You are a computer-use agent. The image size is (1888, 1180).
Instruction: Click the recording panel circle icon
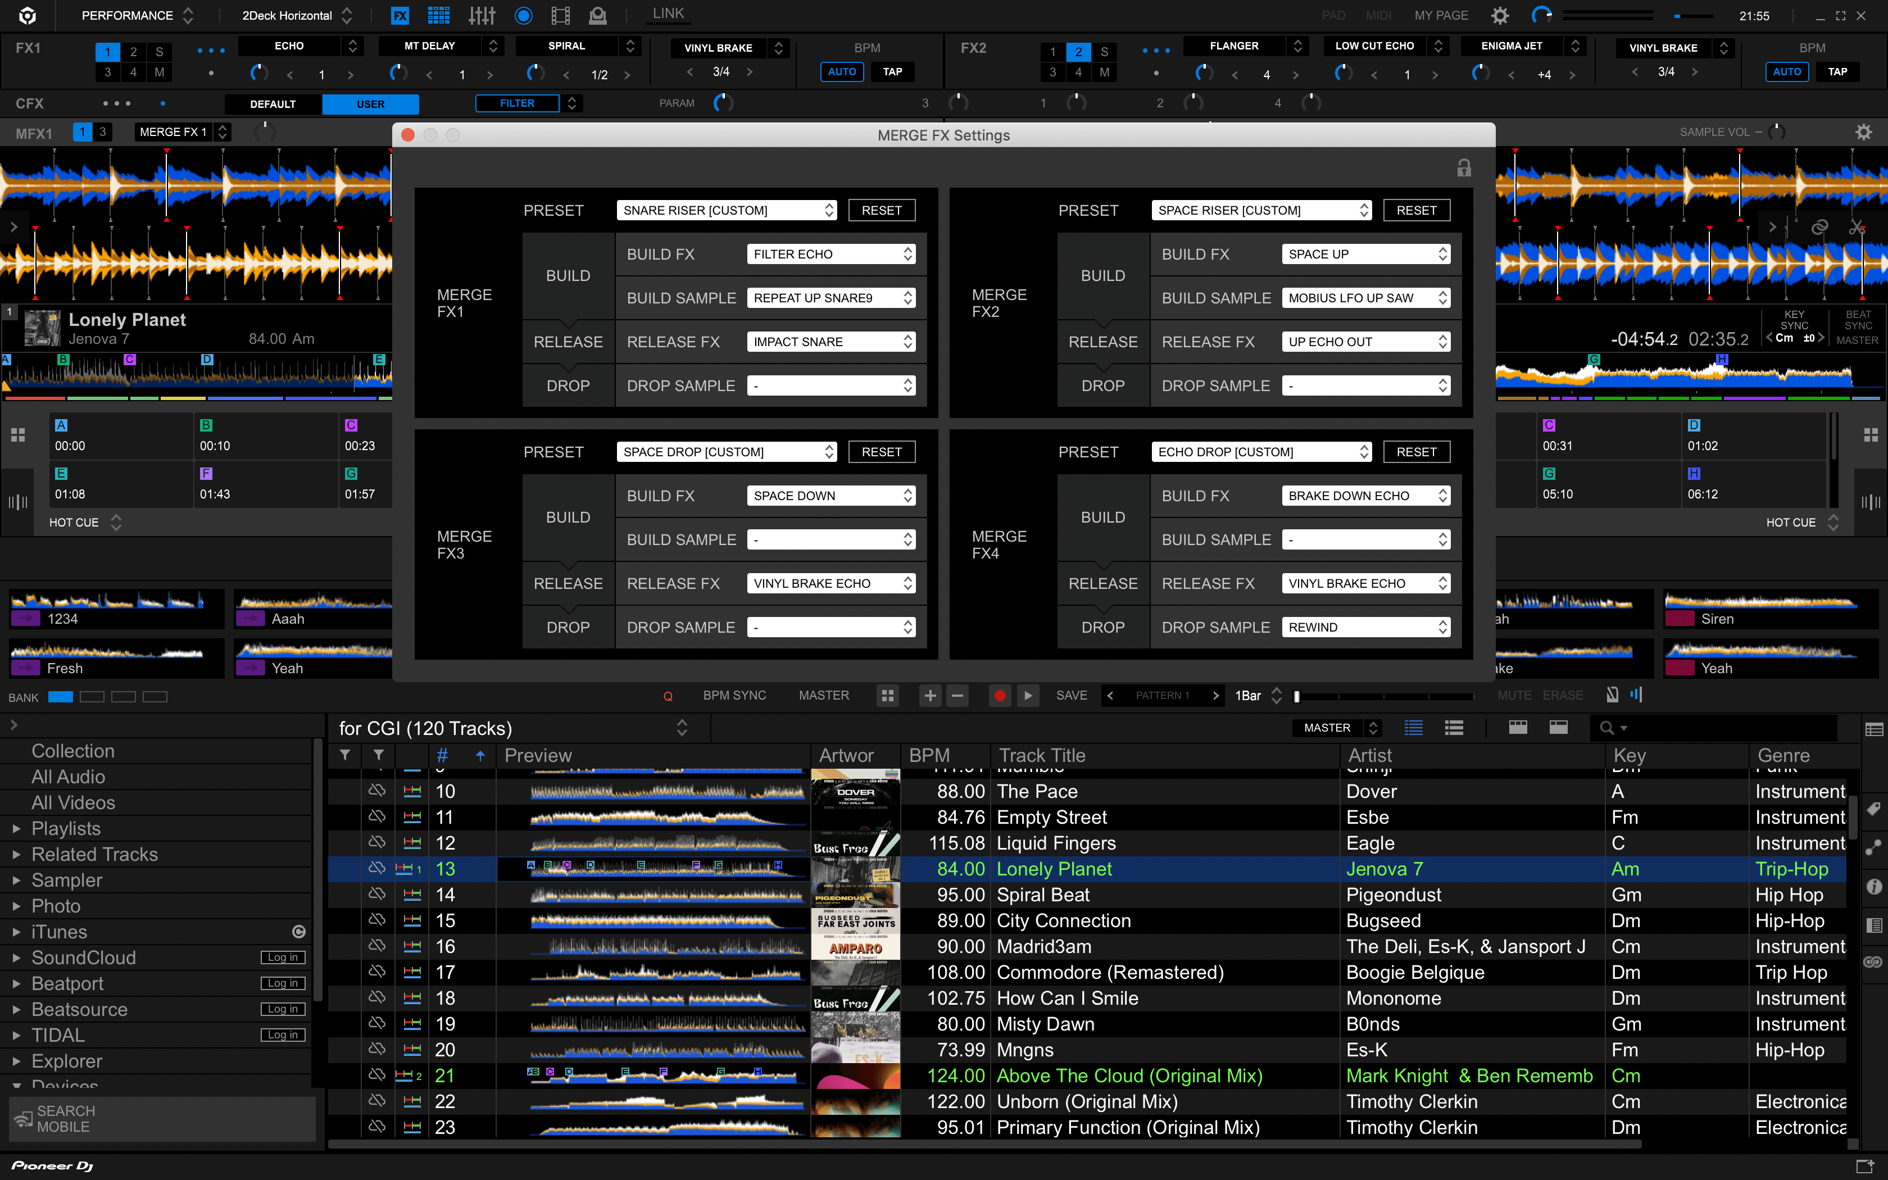(x=524, y=15)
